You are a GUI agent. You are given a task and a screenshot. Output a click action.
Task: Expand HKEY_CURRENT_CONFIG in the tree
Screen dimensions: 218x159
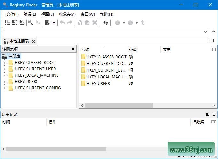coord(4,88)
